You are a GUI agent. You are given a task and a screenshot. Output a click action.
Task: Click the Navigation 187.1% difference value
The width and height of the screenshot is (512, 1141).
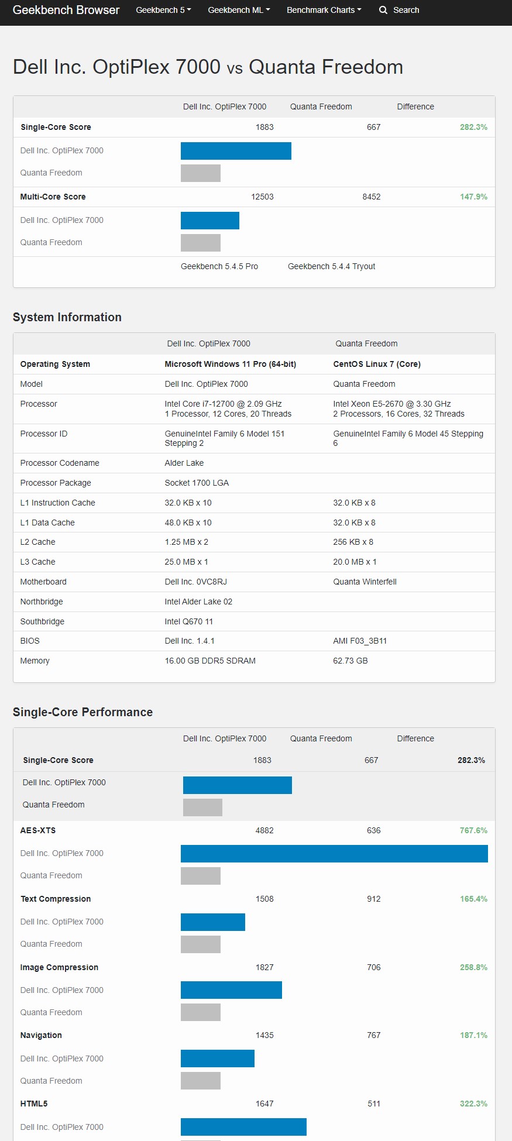[473, 1035]
